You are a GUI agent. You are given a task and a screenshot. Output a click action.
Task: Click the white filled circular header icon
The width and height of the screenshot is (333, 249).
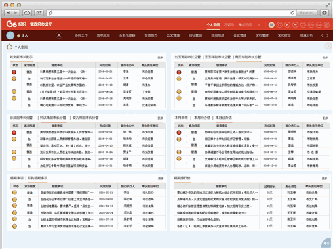point(271,25)
